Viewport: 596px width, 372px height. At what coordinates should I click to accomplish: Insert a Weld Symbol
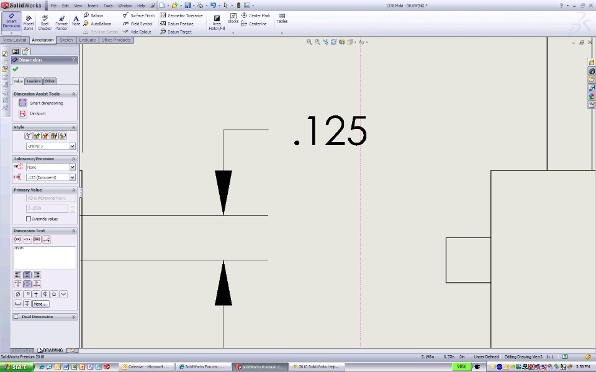(x=137, y=24)
